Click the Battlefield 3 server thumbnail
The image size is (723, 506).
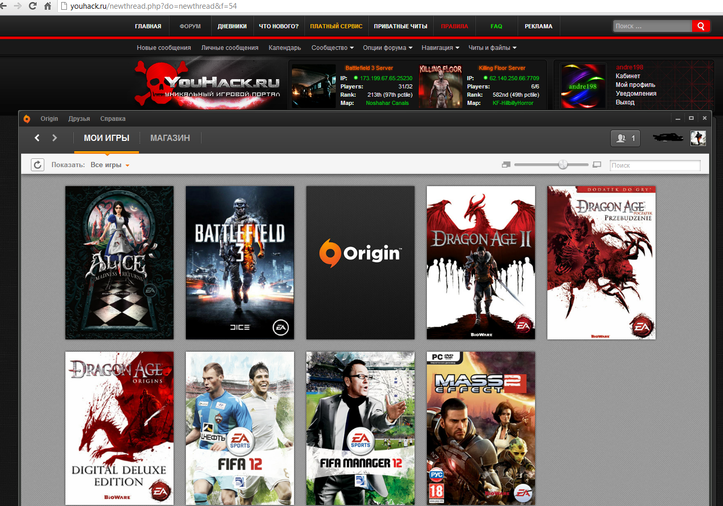point(314,86)
